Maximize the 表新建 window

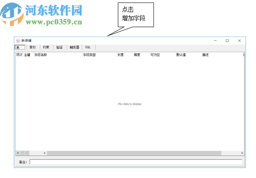[227, 40]
